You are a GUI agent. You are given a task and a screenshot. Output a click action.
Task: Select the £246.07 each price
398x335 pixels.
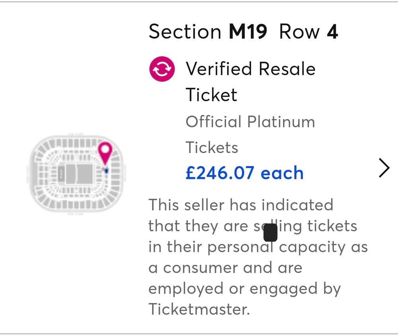coord(244,173)
